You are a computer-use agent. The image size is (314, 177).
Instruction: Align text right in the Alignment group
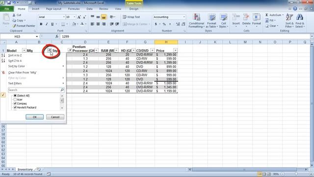tap(104, 24)
